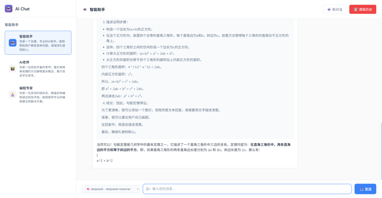The width and height of the screenshot is (382, 198).
Task: Click the line 所以, (a+b)² = c² + 2ab
Action: (120, 82)
